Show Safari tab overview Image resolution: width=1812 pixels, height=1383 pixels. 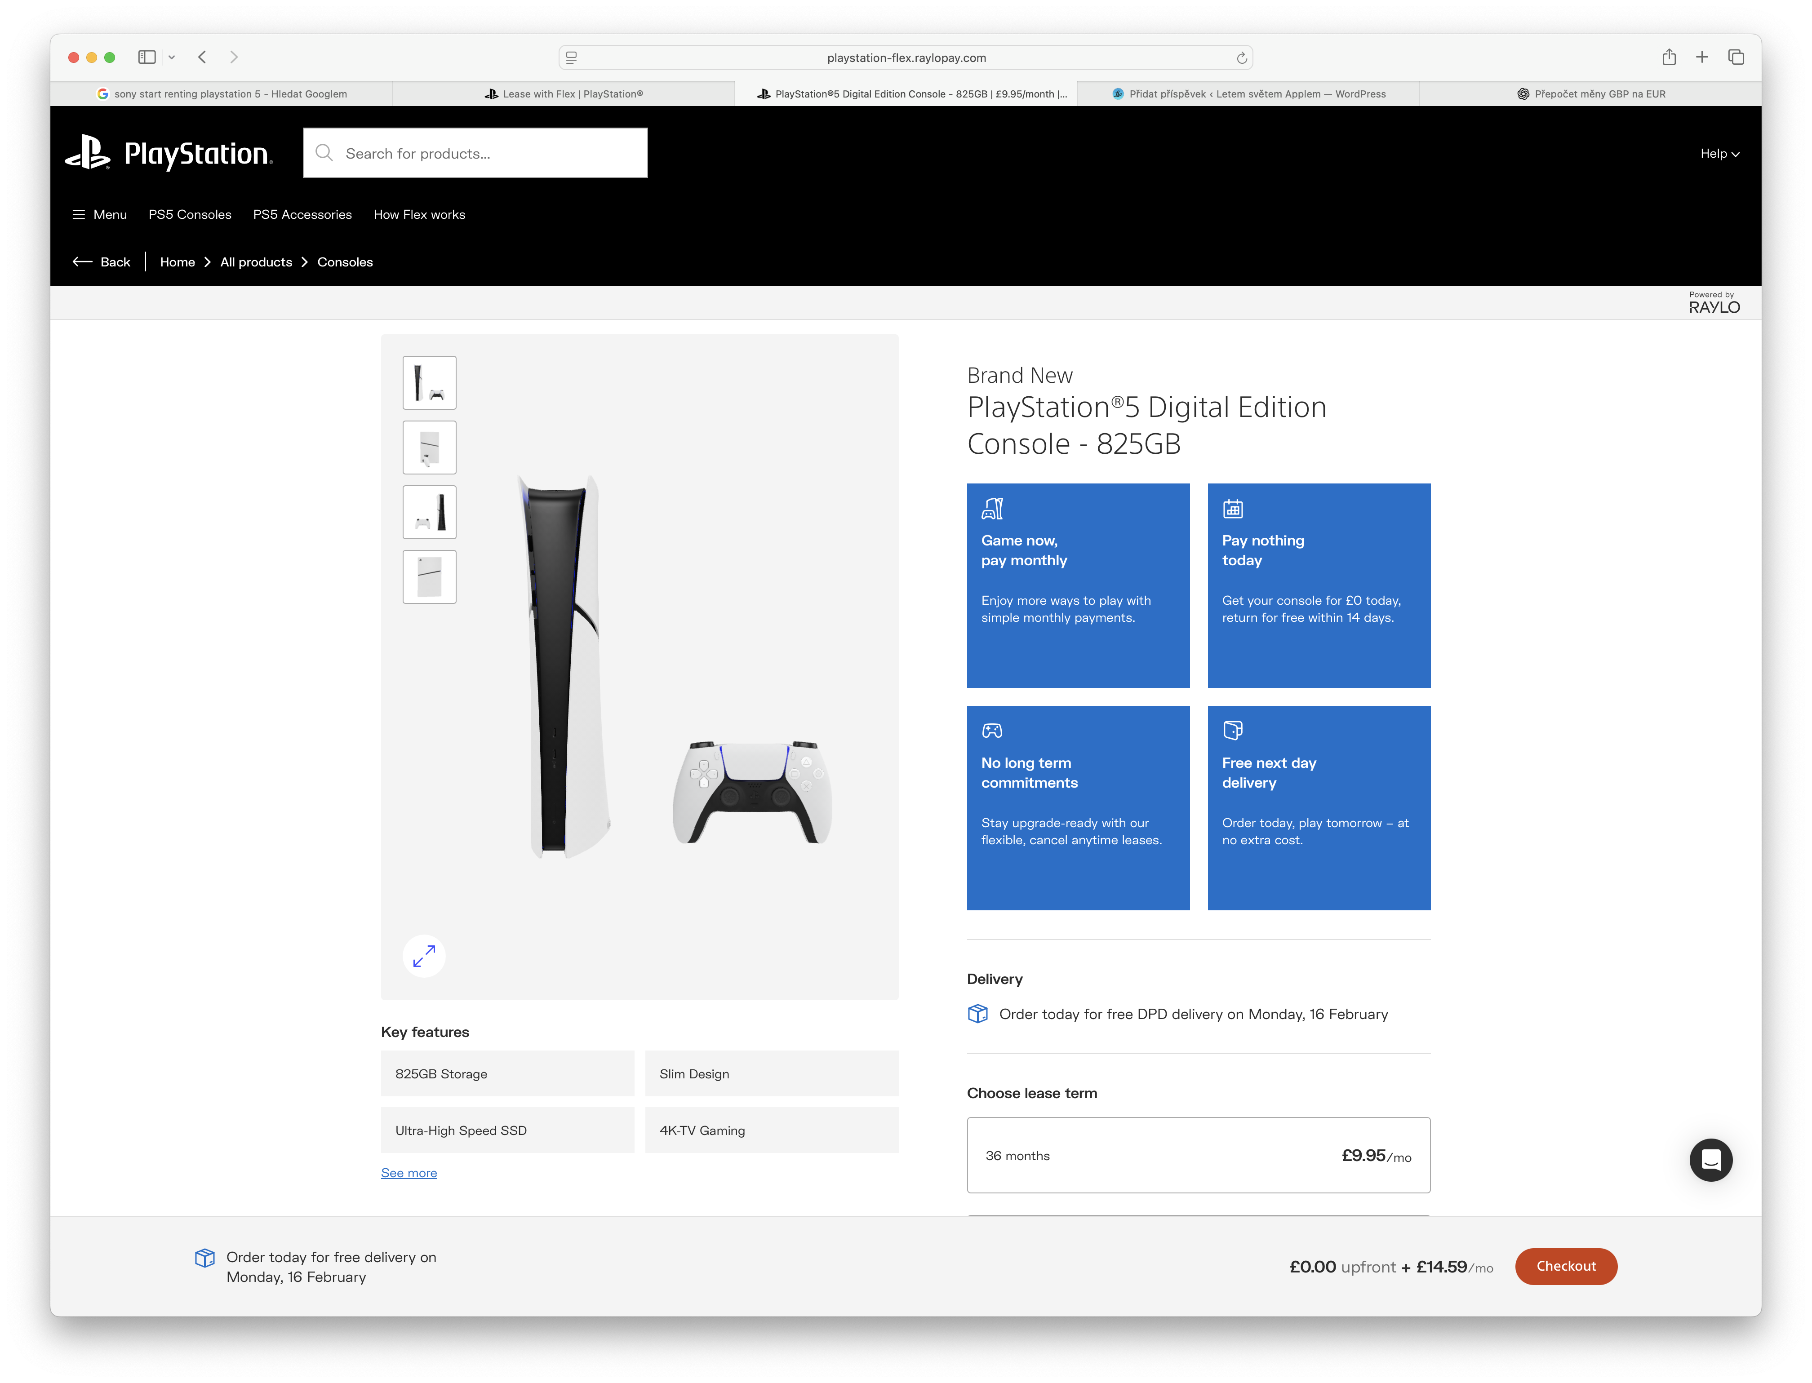(1736, 57)
